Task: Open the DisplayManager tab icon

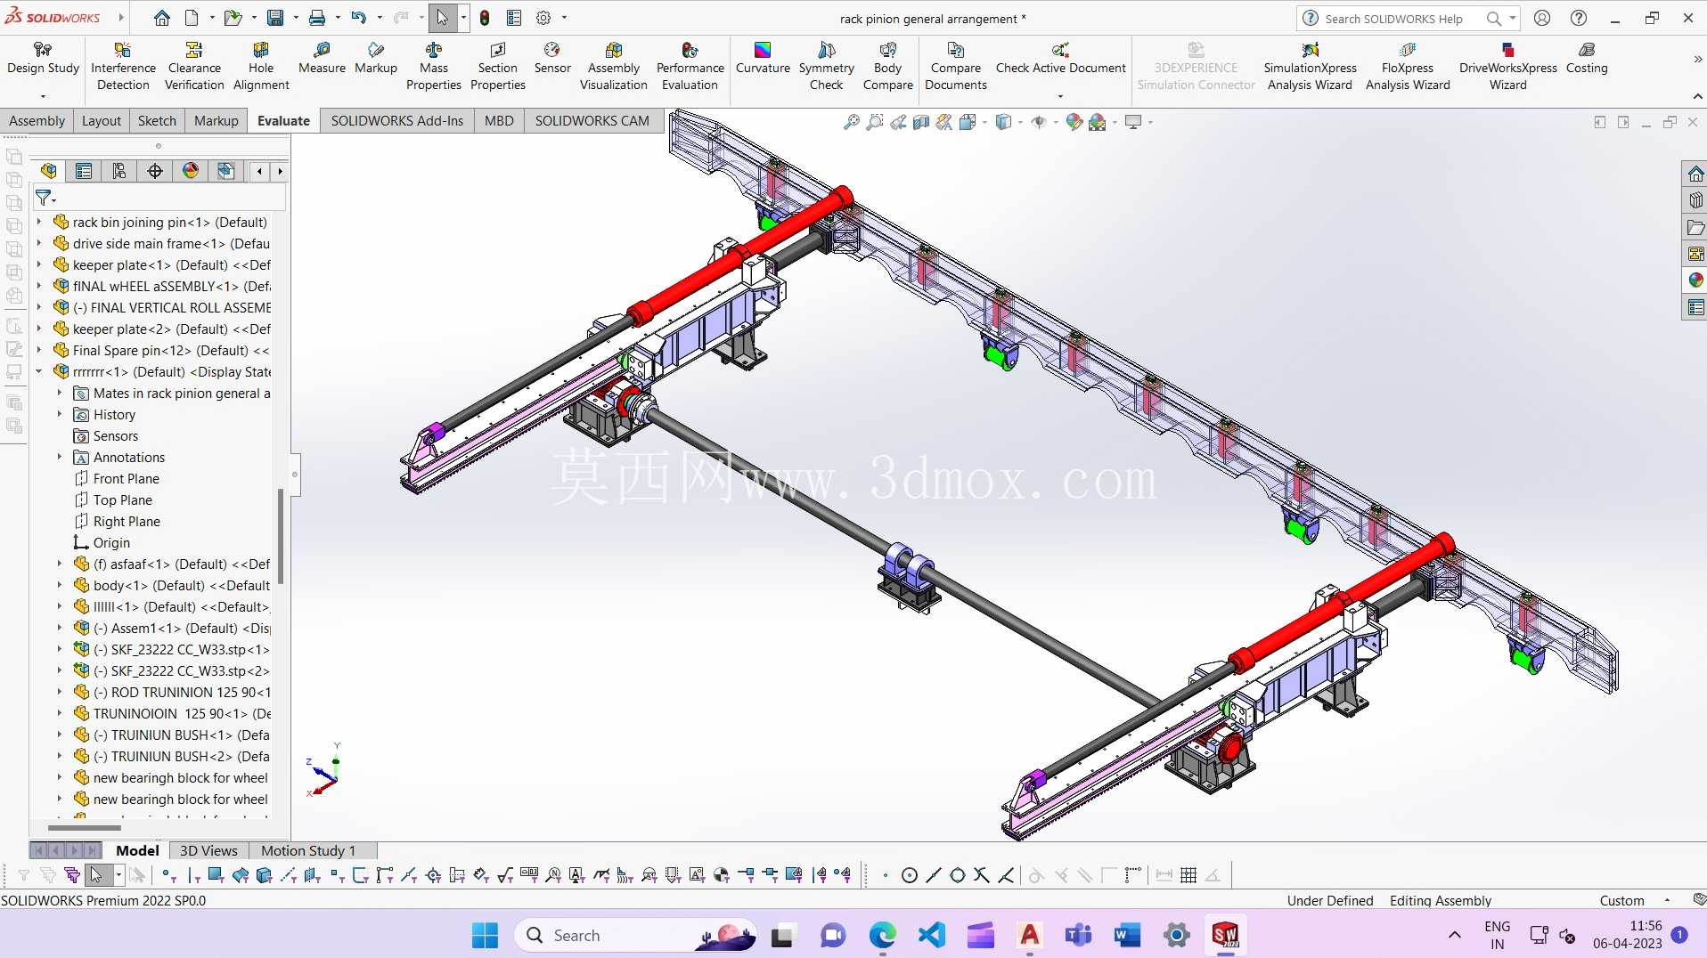Action: tap(191, 171)
